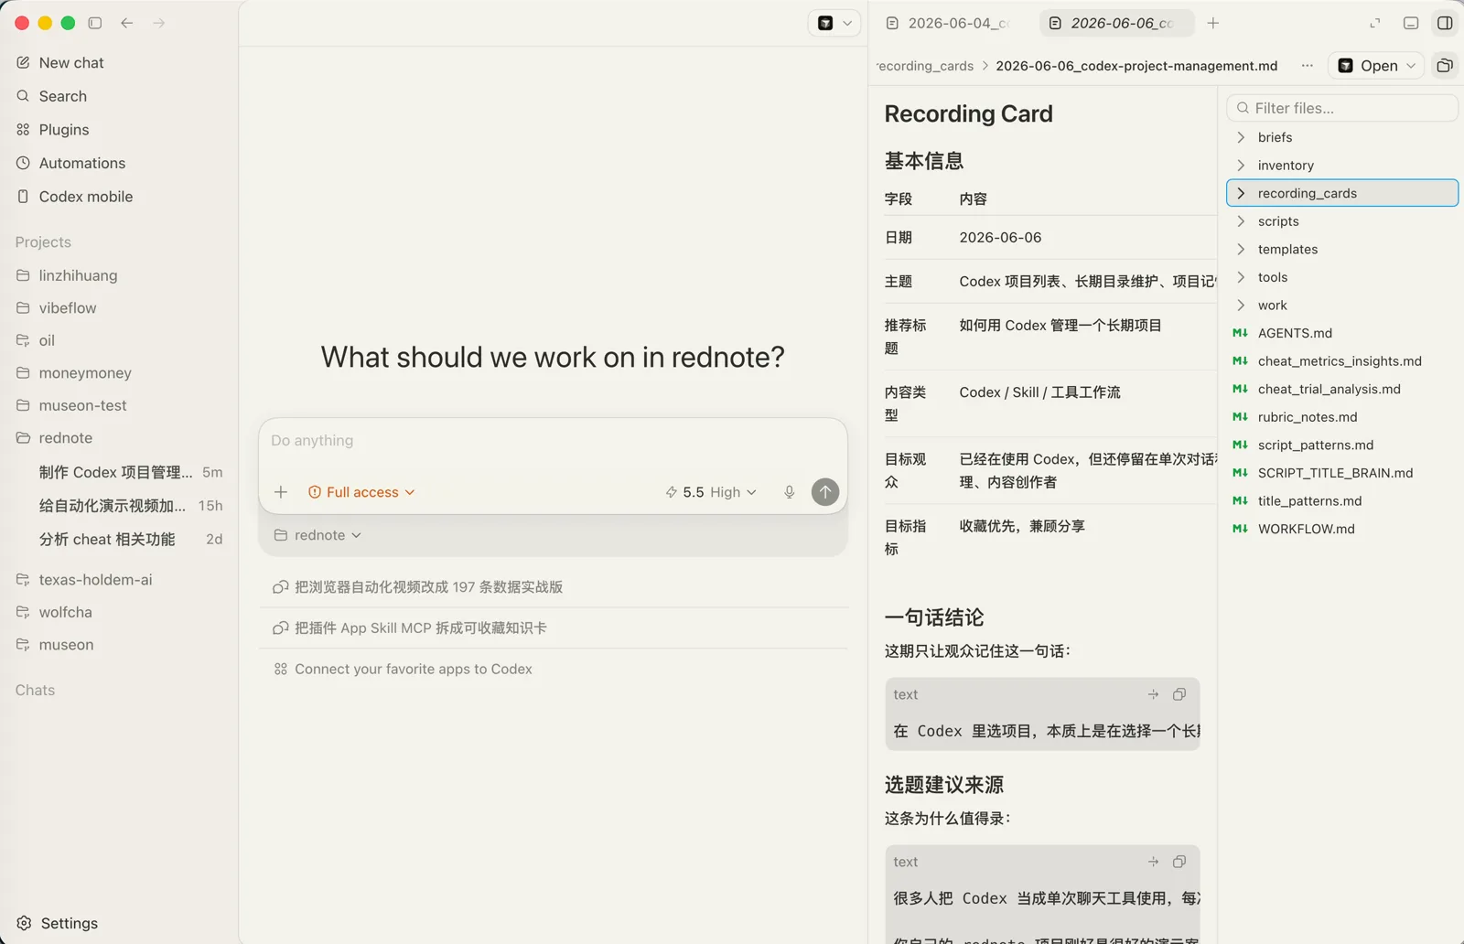Toggle the left sidebar panel icon

pyautogui.click(x=94, y=23)
